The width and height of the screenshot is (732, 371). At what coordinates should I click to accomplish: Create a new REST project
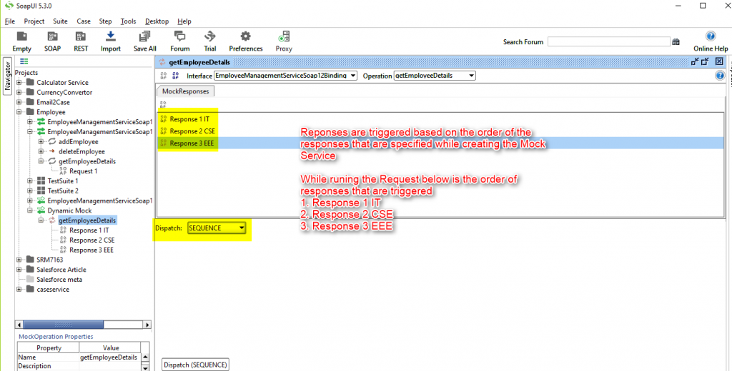click(81, 37)
